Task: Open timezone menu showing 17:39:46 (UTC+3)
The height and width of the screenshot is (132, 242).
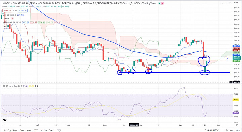Action: point(212,130)
